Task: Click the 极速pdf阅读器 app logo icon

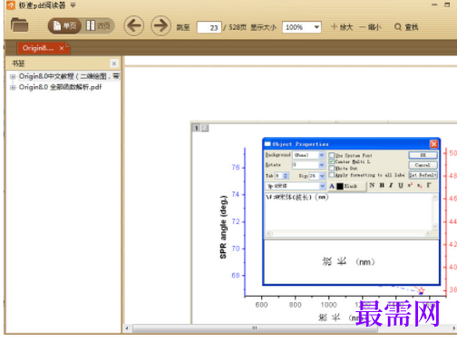Action: (11, 5)
